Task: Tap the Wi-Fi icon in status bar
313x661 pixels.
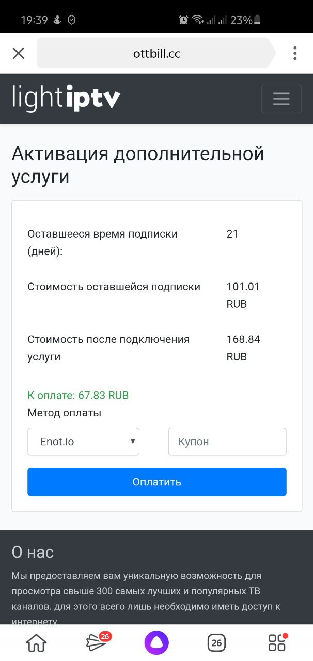Action: click(x=197, y=20)
